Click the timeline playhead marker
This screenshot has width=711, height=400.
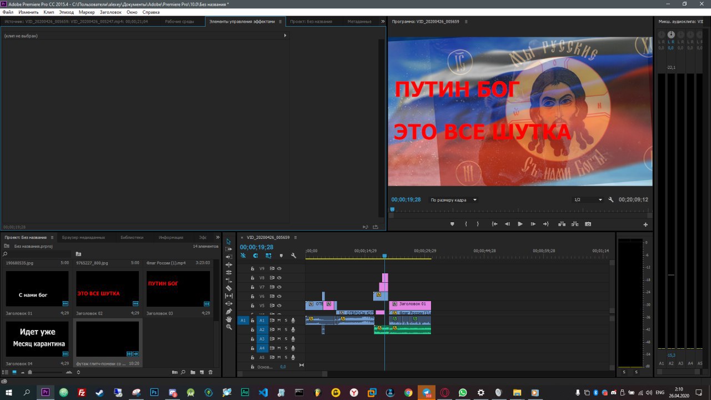(384, 256)
